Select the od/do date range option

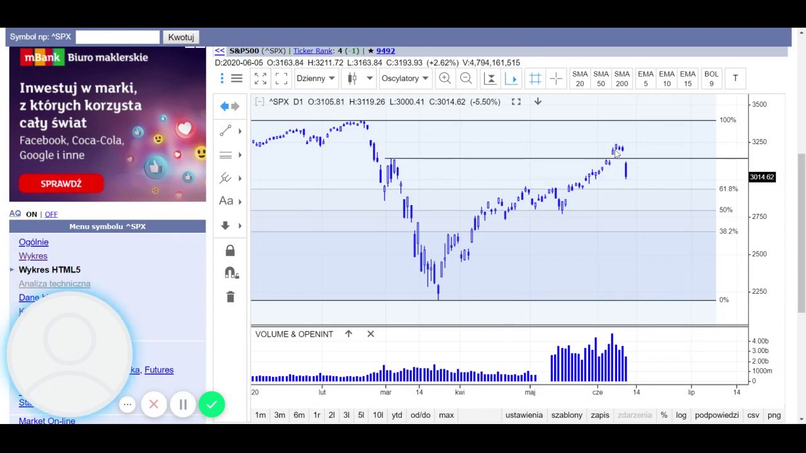click(421, 415)
